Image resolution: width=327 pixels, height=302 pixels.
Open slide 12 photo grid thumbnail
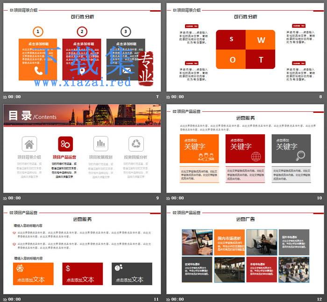coord(245,250)
